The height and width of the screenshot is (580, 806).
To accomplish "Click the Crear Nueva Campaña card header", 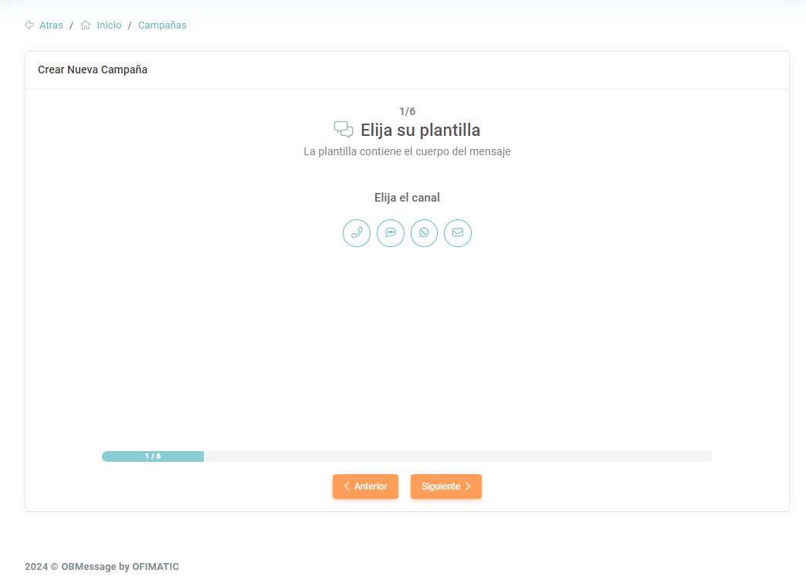I will coord(93,70).
